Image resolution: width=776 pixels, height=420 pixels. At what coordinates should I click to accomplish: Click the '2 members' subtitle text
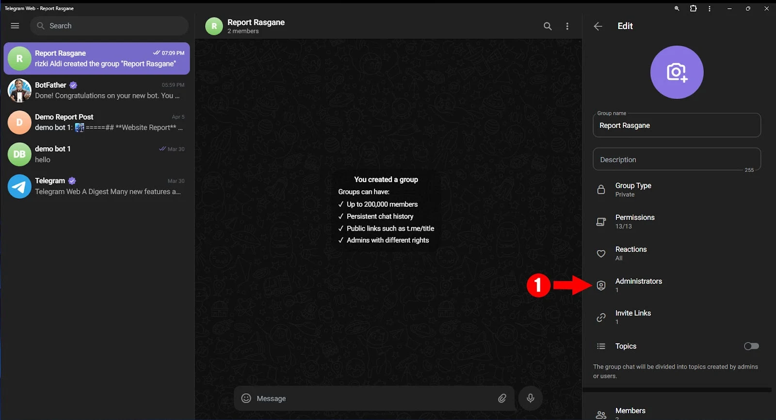[x=243, y=31]
